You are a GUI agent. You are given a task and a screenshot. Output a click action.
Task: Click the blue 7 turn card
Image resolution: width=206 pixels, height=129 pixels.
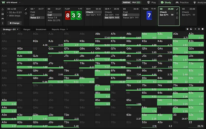coord(149,16)
